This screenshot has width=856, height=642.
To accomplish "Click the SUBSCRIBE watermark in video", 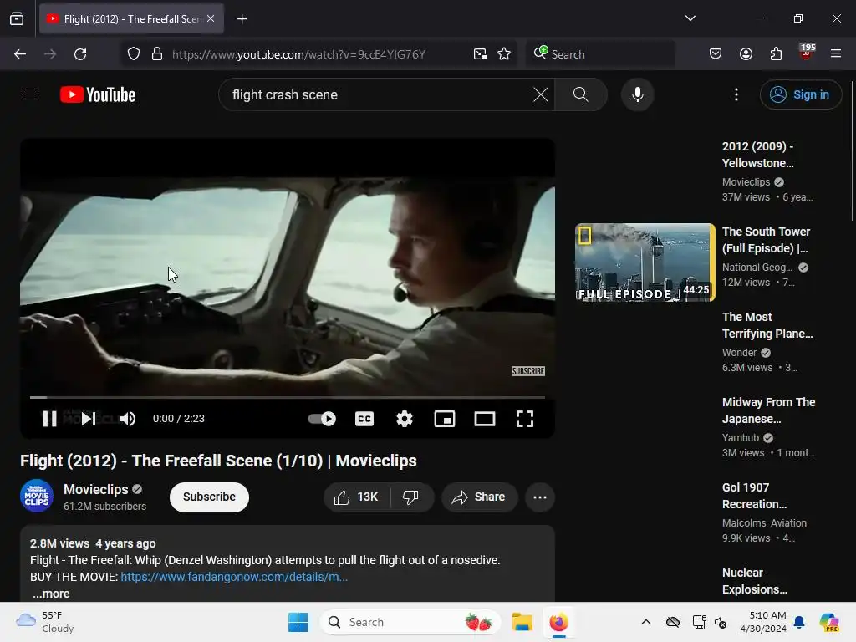I will click(528, 371).
